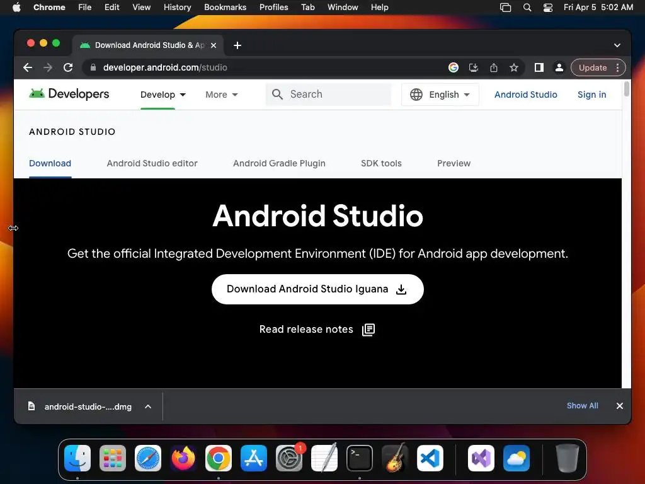Reload the developer.android.com page
Image resolution: width=645 pixels, height=484 pixels.
pos(68,67)
